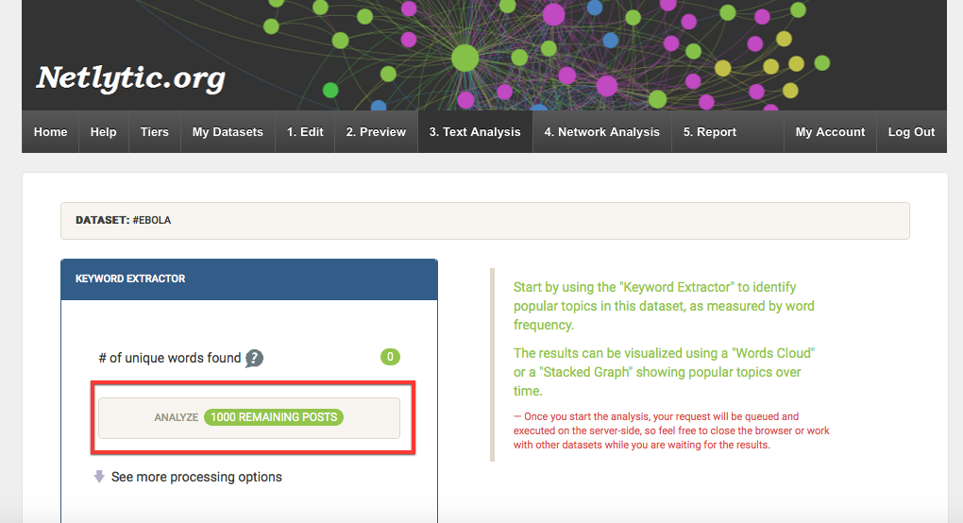
Task: Click the question mark help icon
Action: pos(254,359)
